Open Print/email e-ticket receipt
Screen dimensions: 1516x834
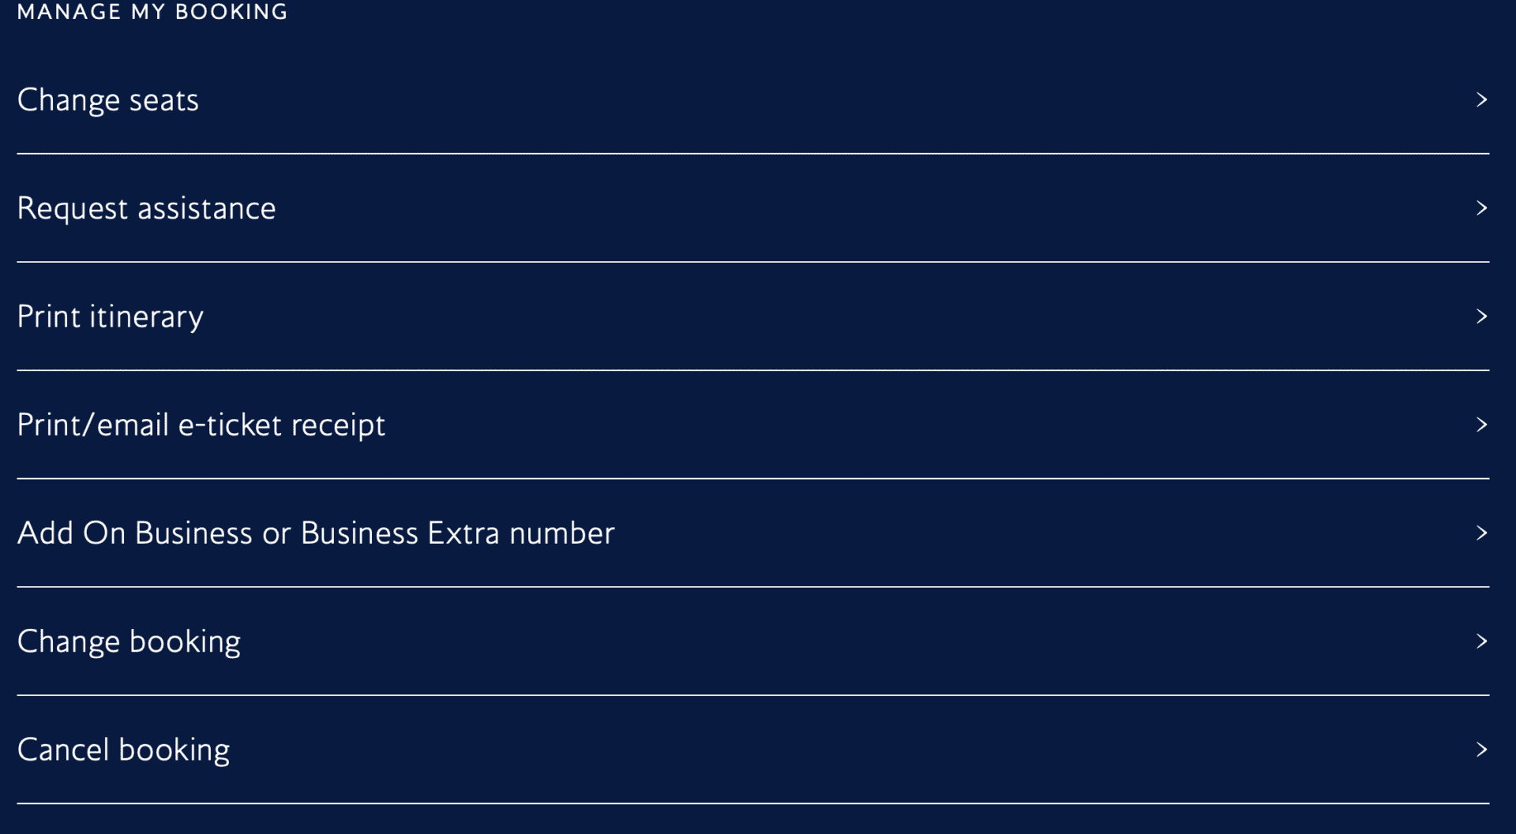click(x=201, y=424)
